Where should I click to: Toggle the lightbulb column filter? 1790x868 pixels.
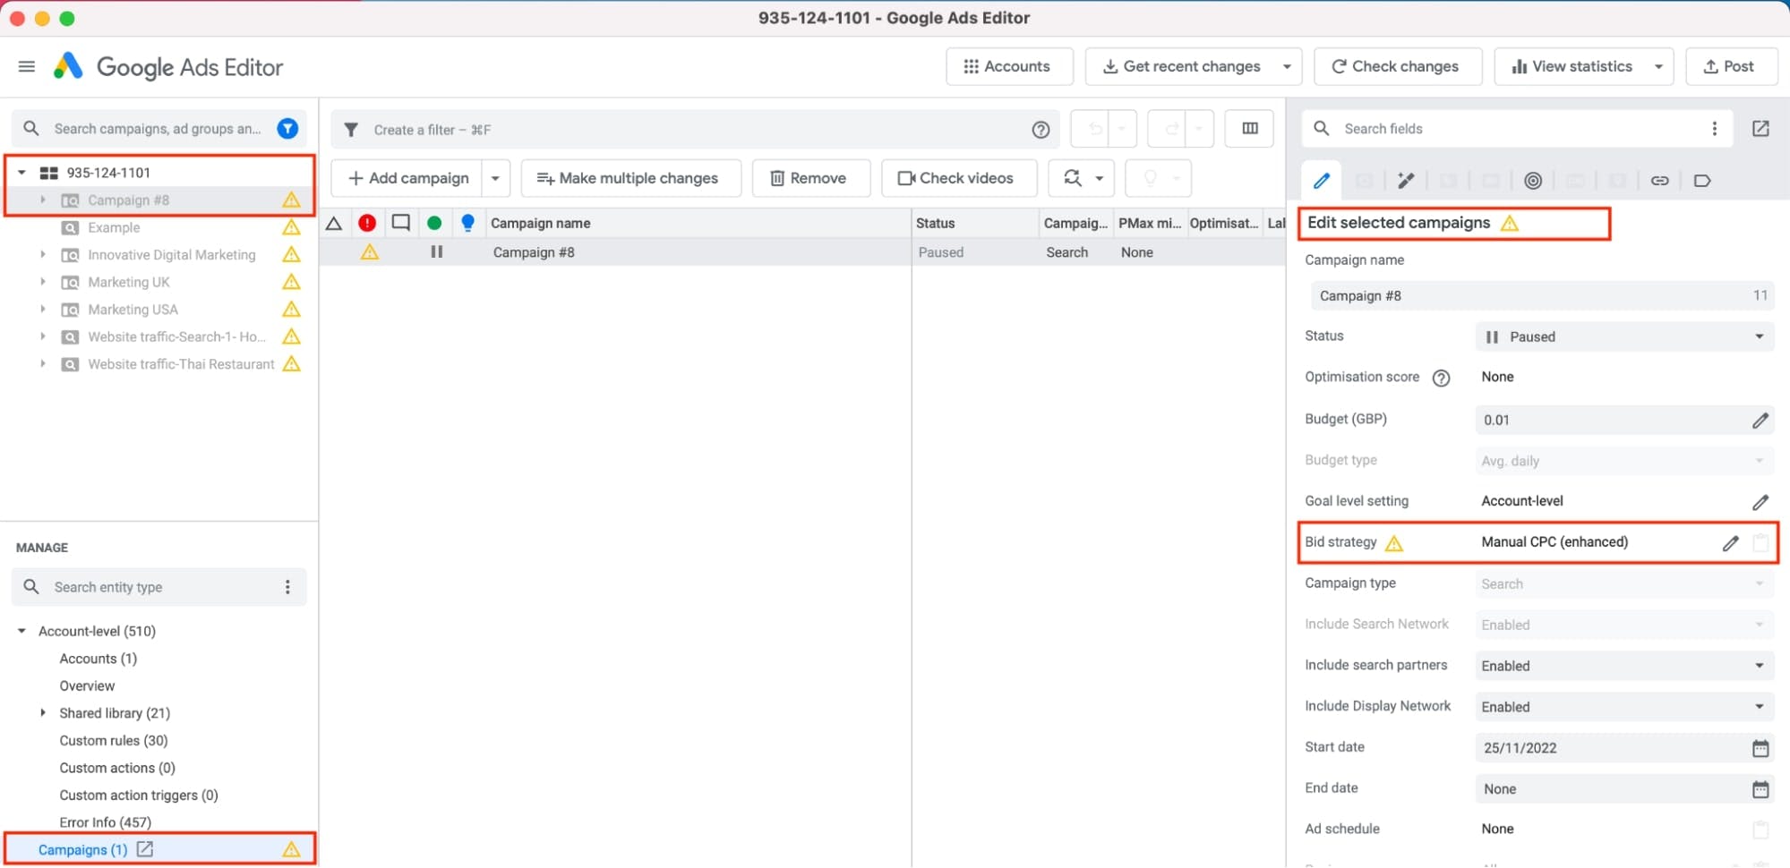point(468,222)
